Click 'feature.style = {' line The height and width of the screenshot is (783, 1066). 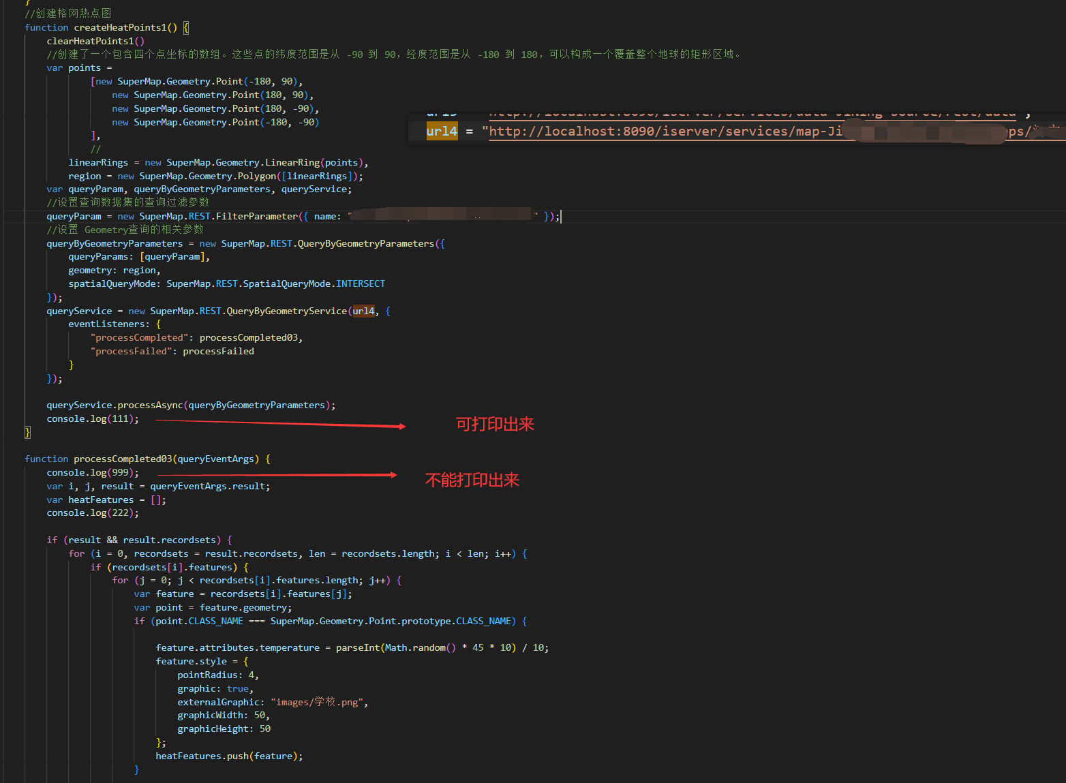point(202,661)
